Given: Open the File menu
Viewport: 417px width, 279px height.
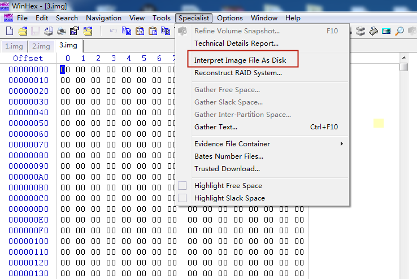Looking at the screenshot, I should [23, 18].
